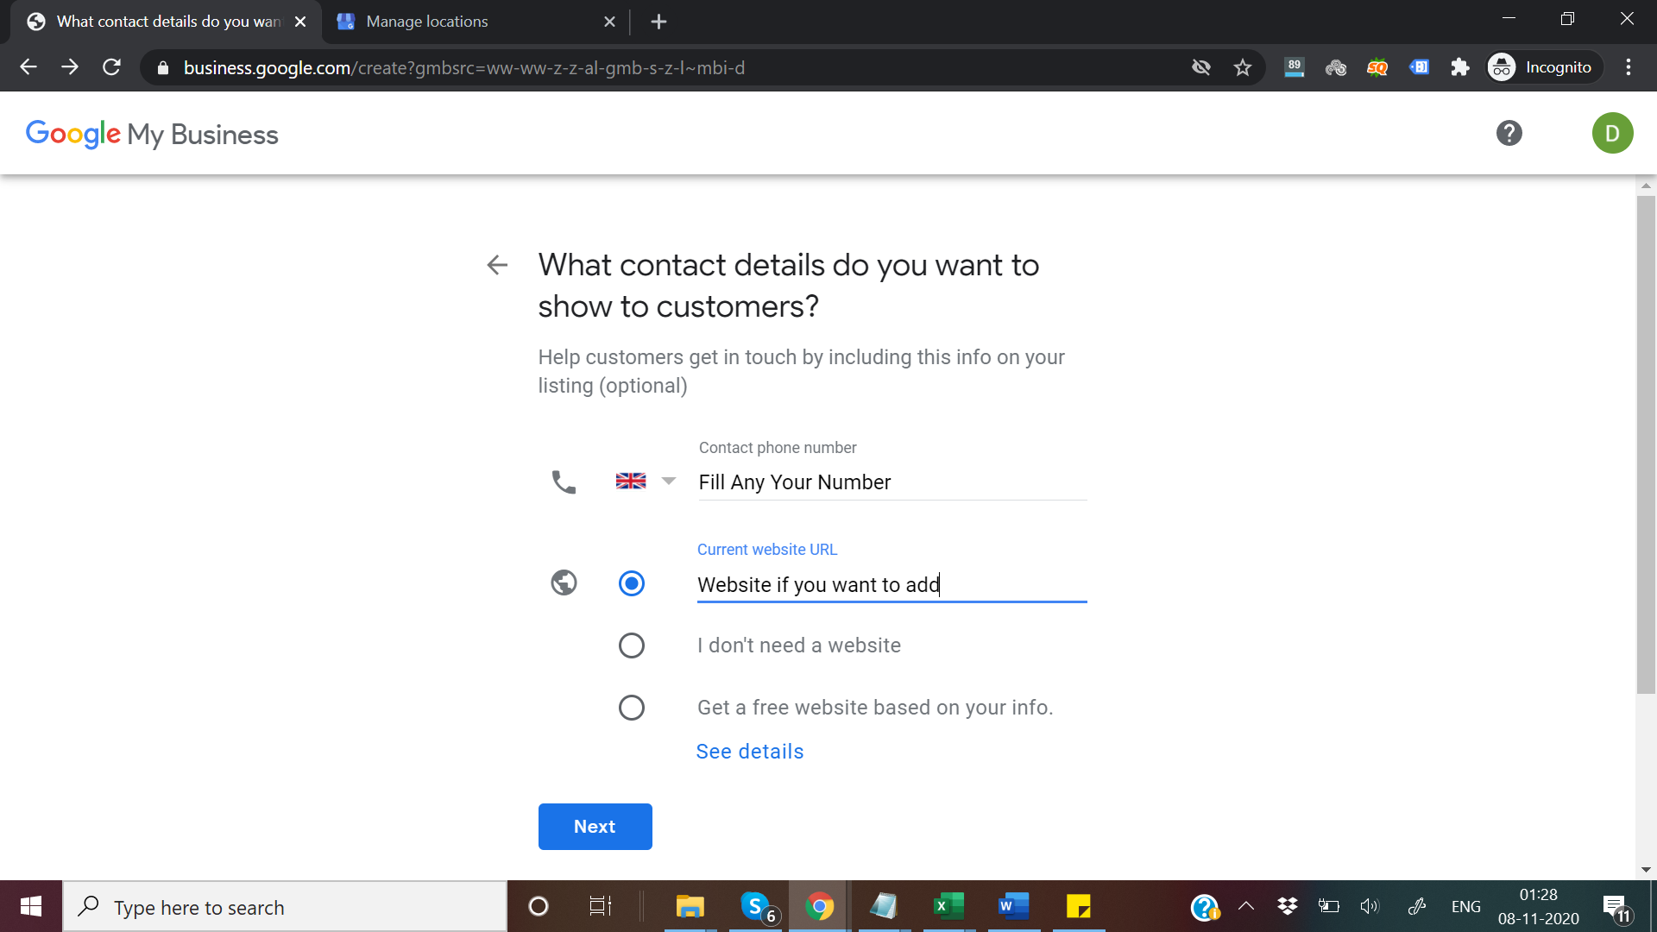Open Word from the taskbar

(x=1013, y=906)
